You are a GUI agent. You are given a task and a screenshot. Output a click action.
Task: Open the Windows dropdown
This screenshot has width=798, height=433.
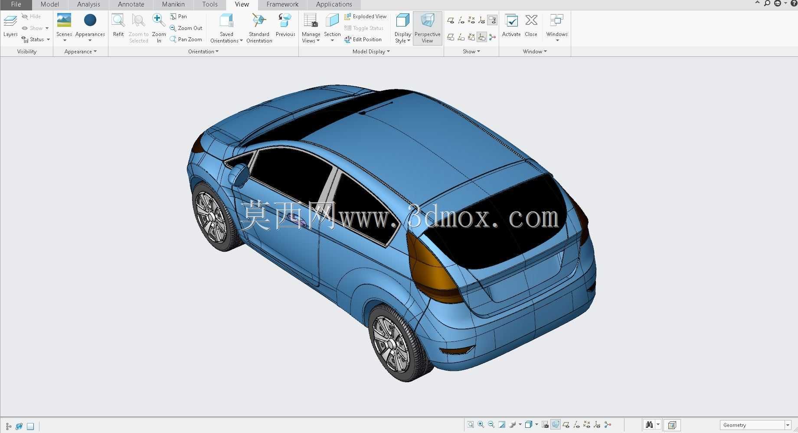tap(557, 28)
